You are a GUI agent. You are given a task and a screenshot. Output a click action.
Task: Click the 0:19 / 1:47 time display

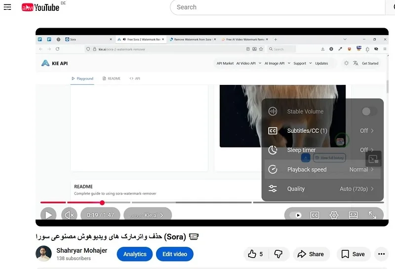click(x=100, y=215)
